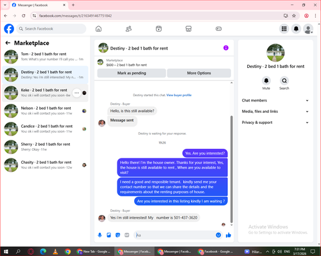Open the Reels video icon in navigation
The width and height of the screenshot is (321, 256).
pyautogui.click(x=159, y=29)
